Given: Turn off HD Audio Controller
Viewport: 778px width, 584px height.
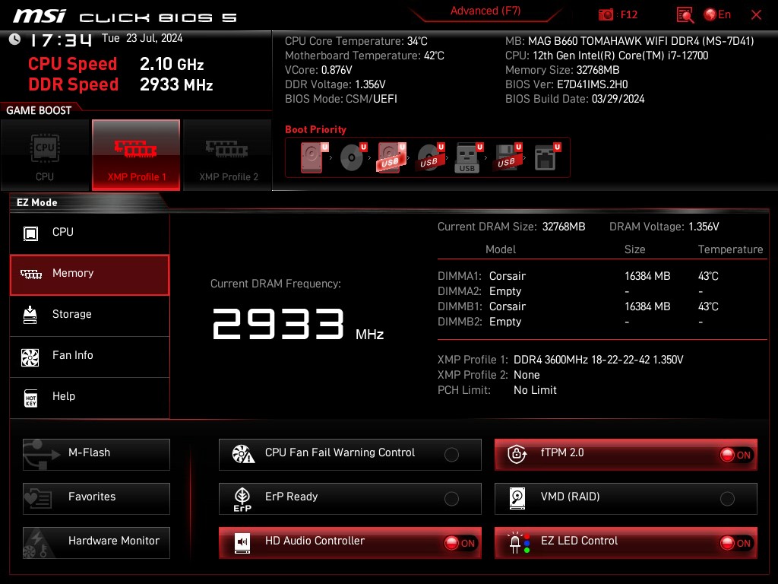Looking at the screenshot, I should point(349,543).
